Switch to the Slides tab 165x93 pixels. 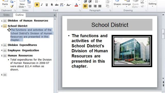point(6,15)
